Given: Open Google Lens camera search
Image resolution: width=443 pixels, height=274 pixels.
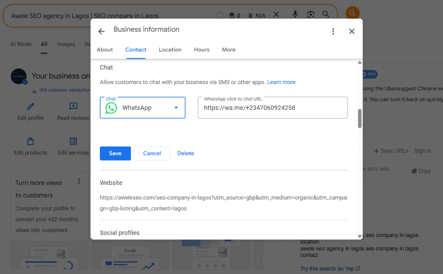Looking at the screenshot, I should click(311, 14).
